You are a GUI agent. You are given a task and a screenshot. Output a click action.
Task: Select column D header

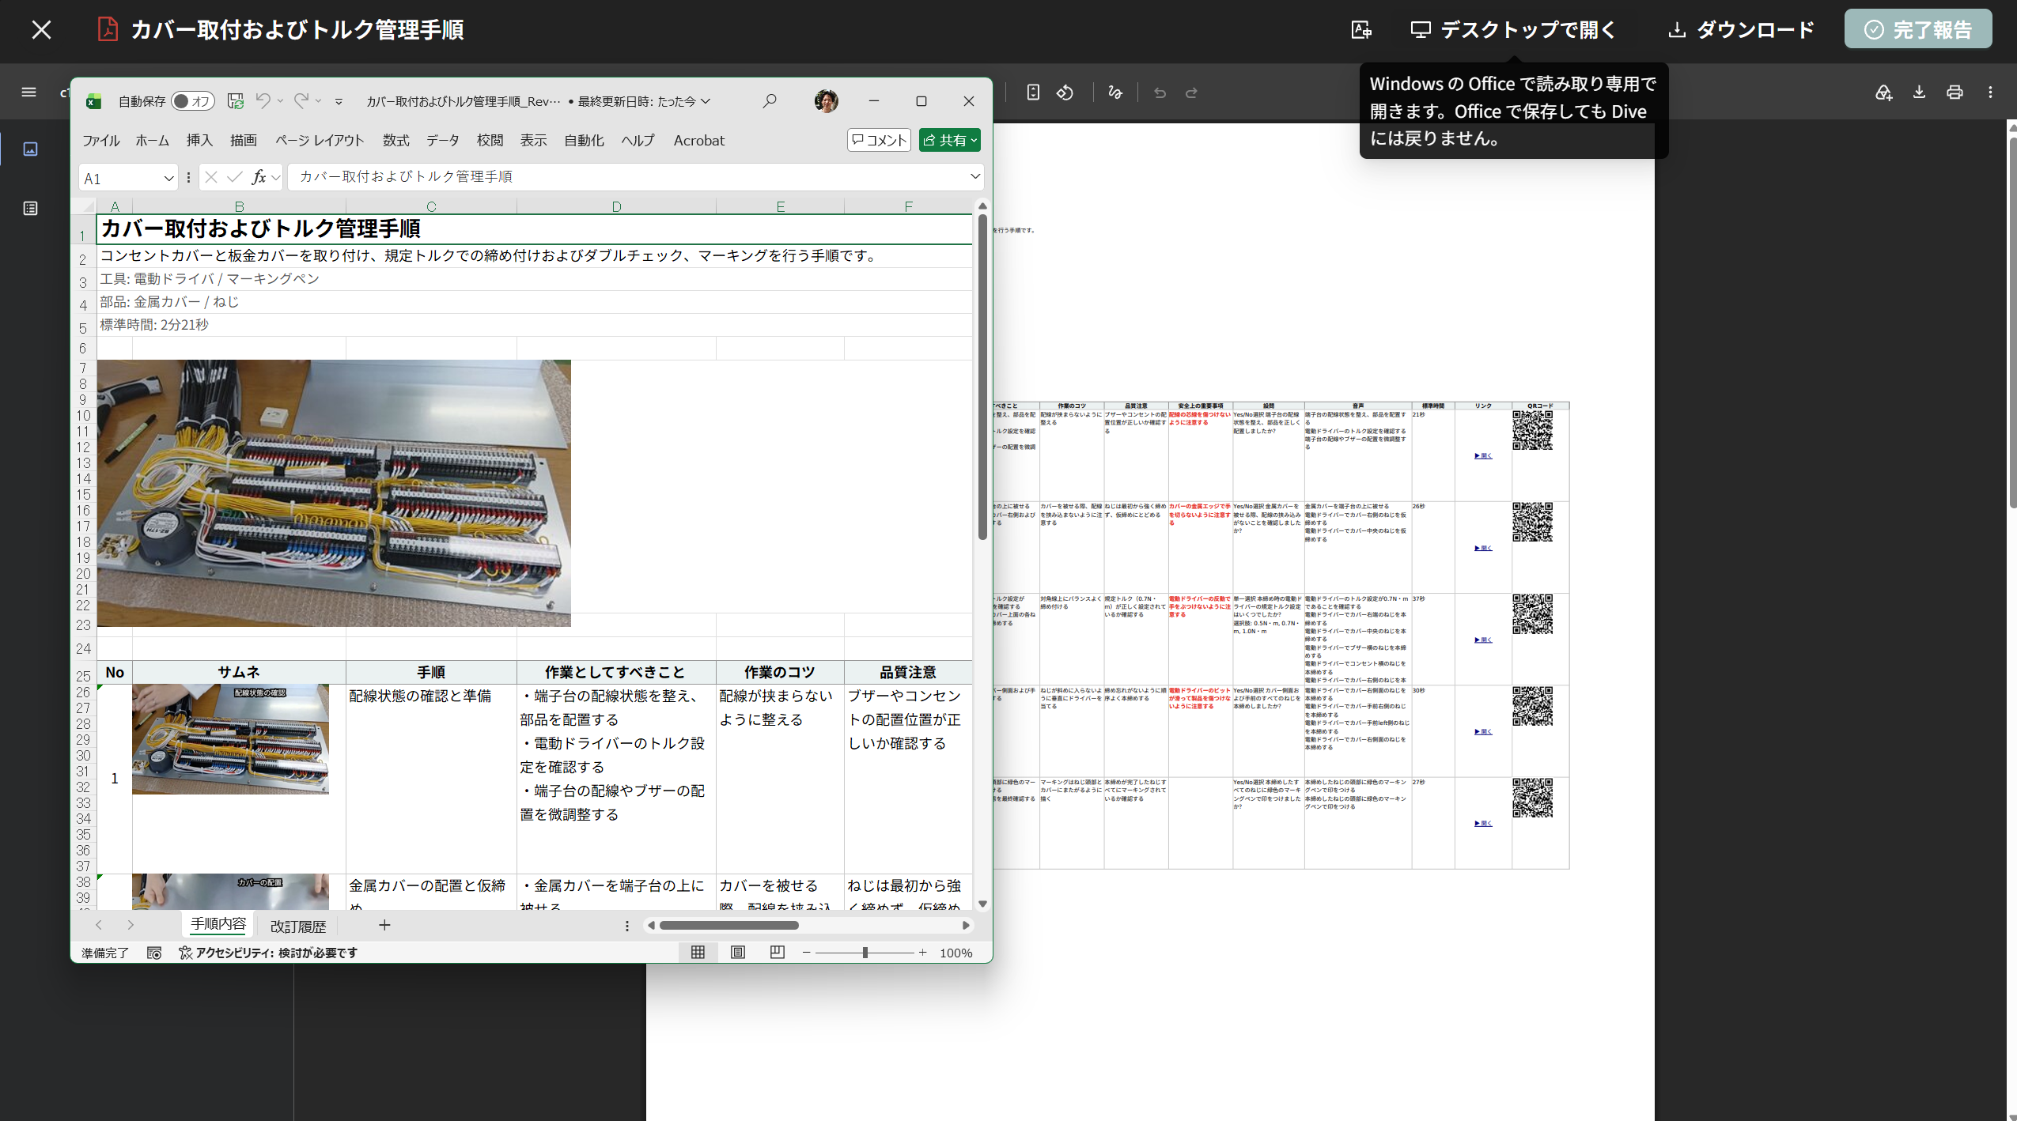(616, 206)
